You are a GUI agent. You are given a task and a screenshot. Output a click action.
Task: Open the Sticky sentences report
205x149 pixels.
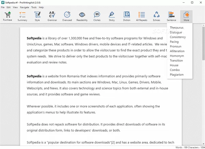[x=112, y=16]
